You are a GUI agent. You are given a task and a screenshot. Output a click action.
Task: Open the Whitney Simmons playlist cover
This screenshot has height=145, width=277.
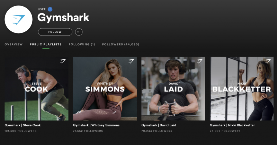click(x=105, y=89)
